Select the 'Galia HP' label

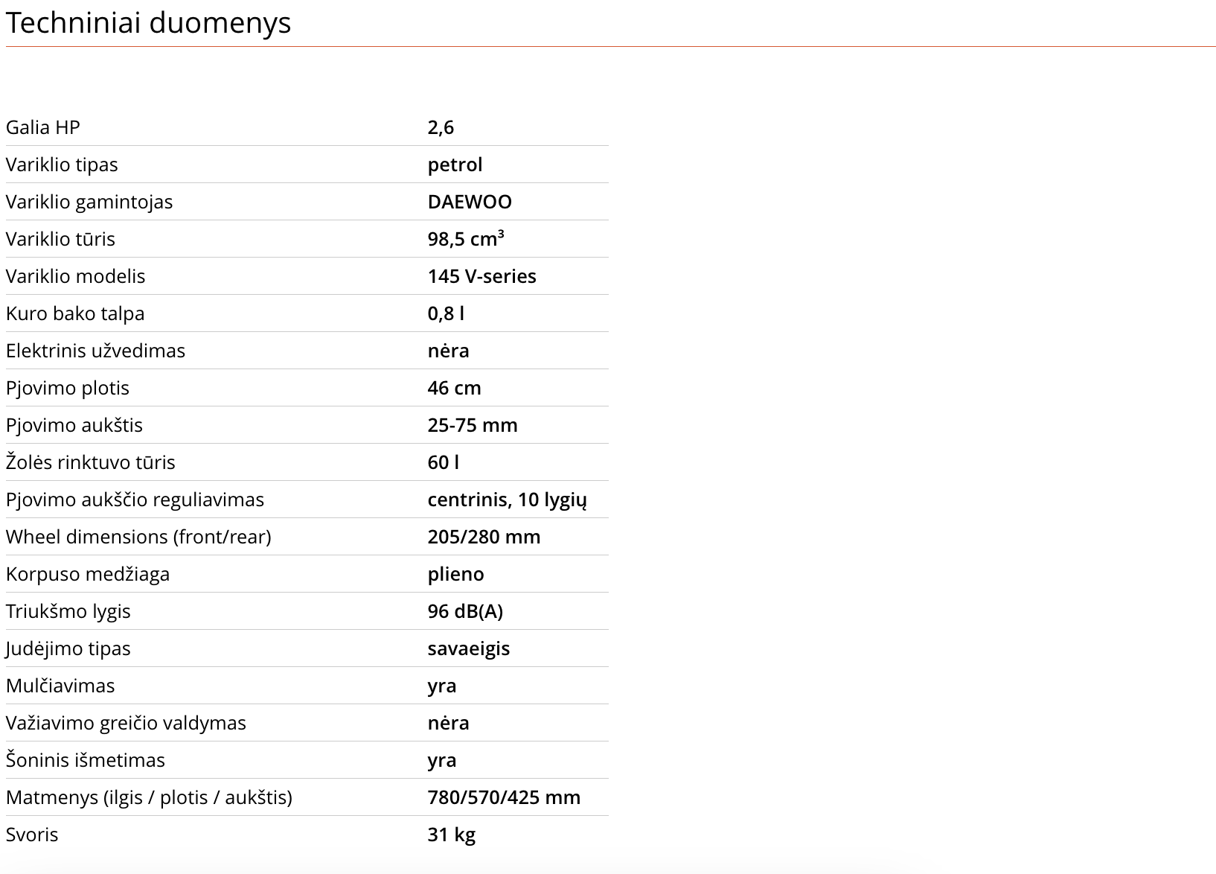point(43,127)
